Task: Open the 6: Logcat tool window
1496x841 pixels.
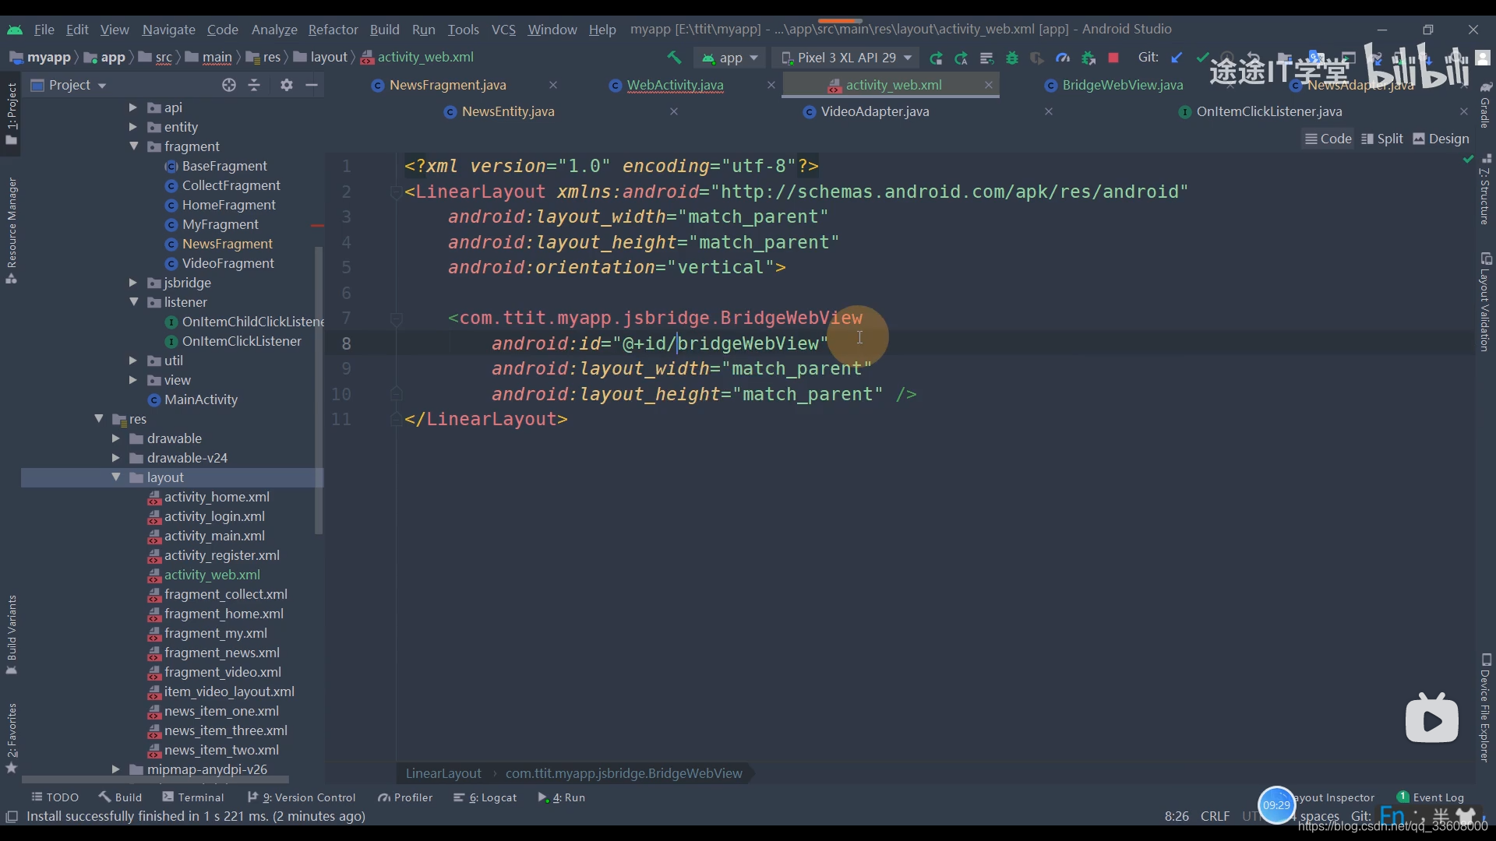Action: tap(485, 797)
